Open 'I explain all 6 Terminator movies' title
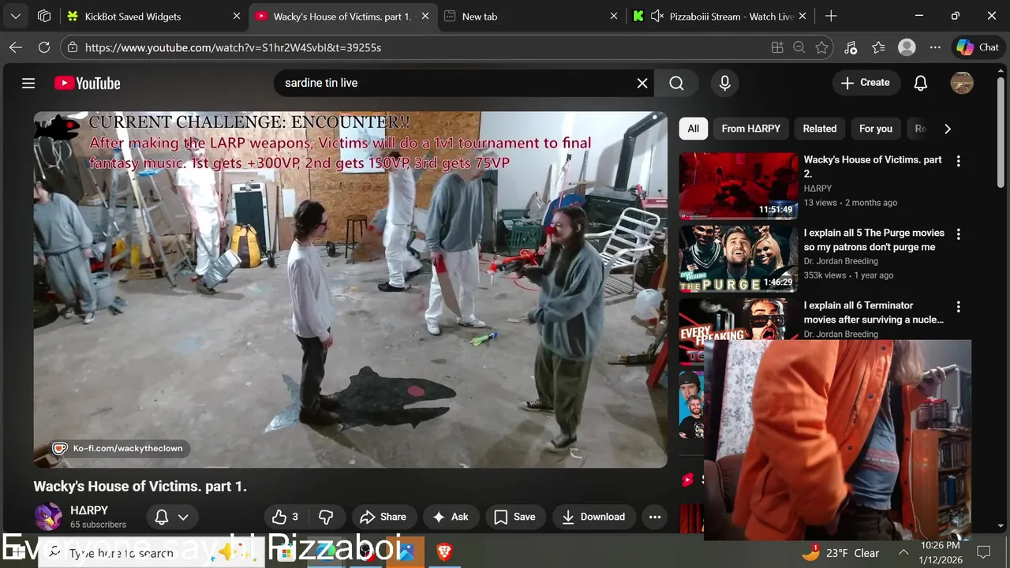This screenshot has width=1010, height=568. pos(873,312)
